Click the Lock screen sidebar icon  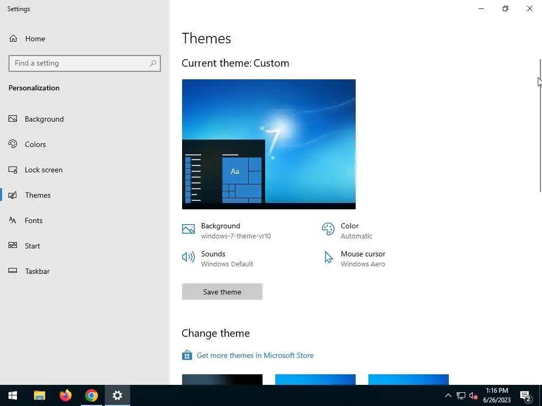pyautogui.click(x=13, y=170)
